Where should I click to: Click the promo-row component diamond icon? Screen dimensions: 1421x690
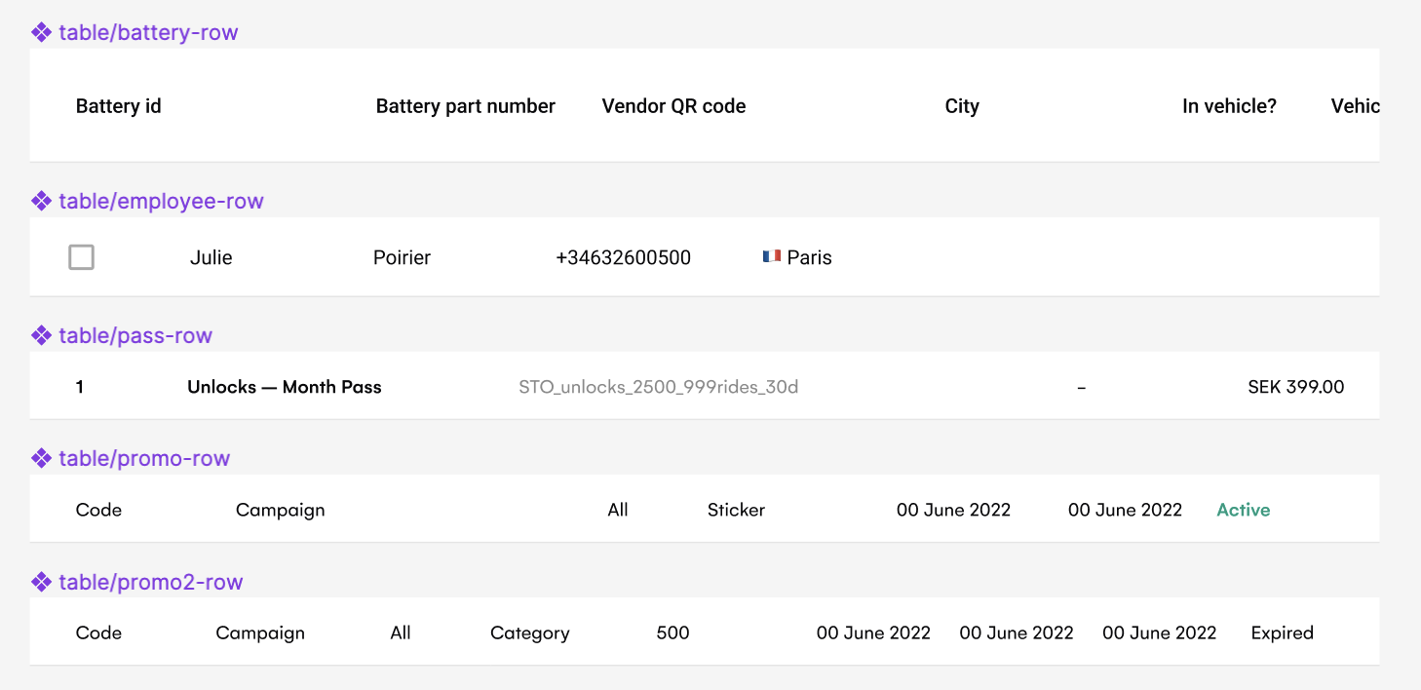tap(41, 459)
